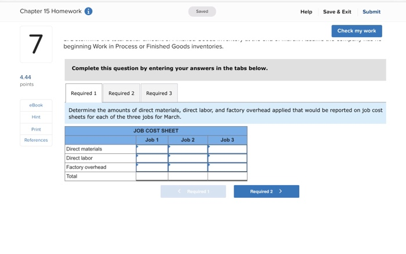Click the Print link in sidebar
This screenshot has width=406, height=254.
[x=36, y=129]
